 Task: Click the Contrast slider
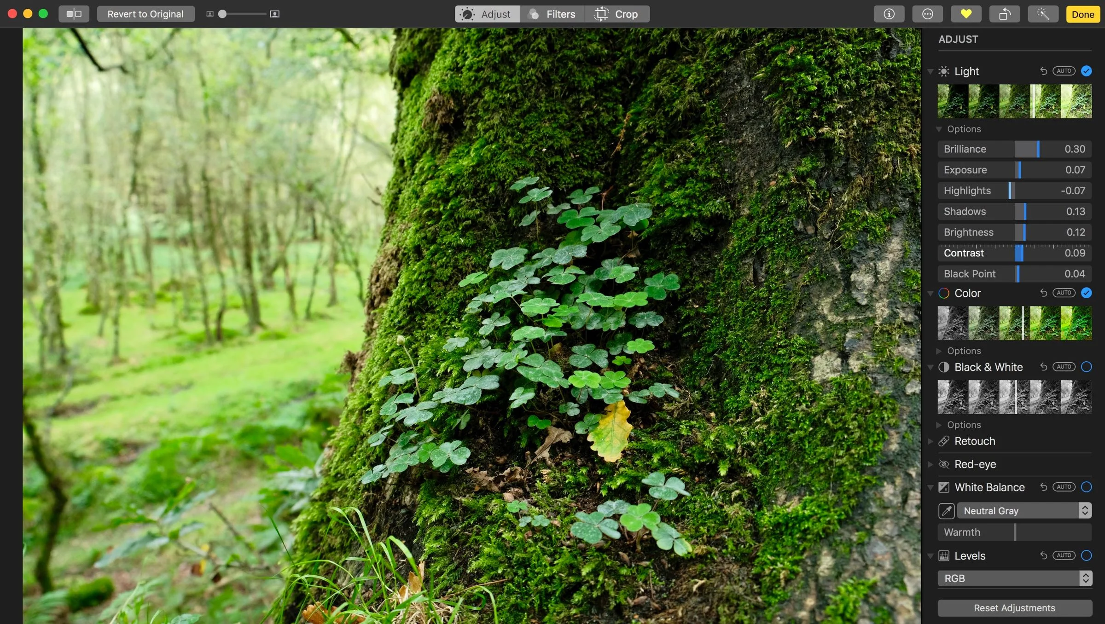(x=1015, y=253)
